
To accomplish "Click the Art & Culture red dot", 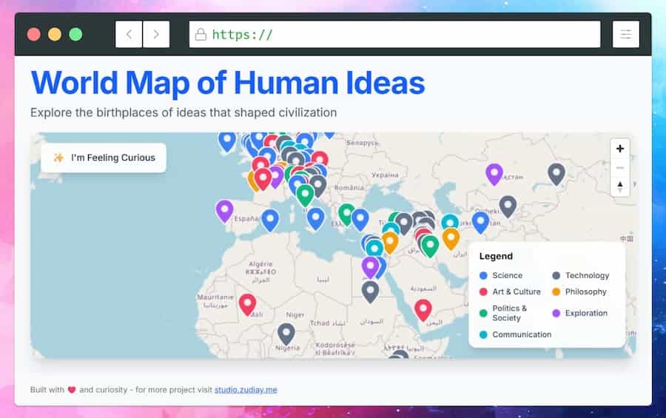I will (x=483, y=291).
